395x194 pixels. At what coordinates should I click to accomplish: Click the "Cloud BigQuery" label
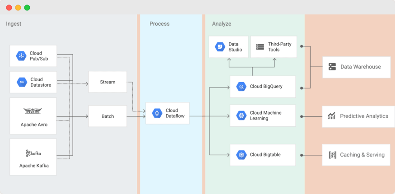(x=266, y=86)
